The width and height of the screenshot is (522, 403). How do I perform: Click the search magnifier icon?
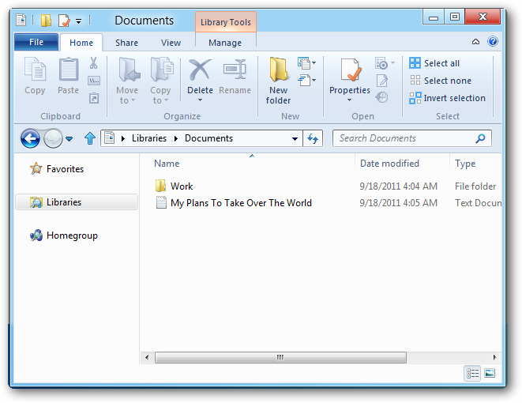click(480, 138)
